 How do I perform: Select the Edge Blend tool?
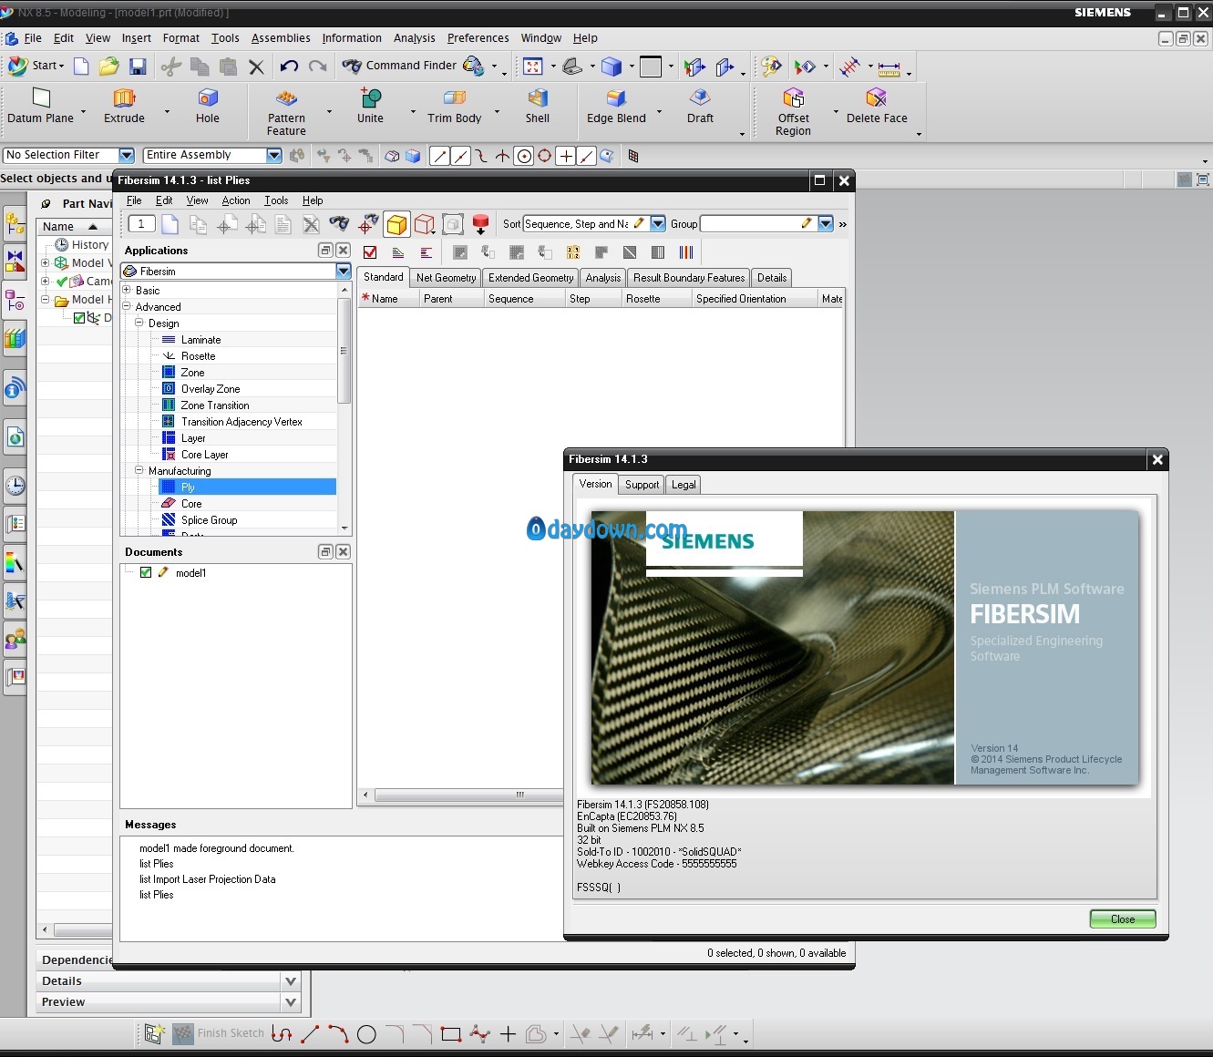[616, 106]
